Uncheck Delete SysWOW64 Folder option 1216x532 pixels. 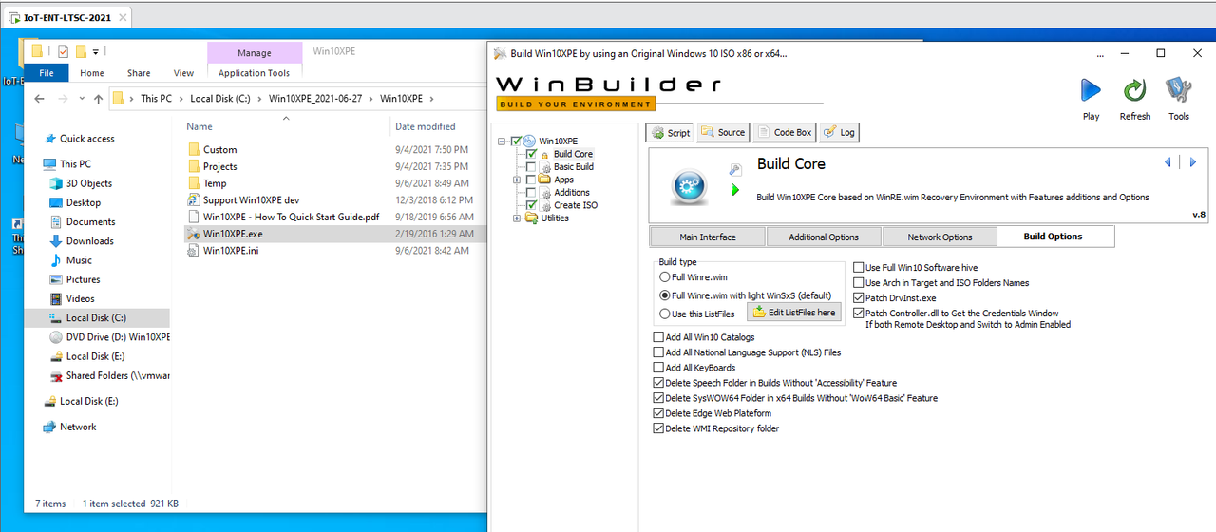[x=658, y=398]
